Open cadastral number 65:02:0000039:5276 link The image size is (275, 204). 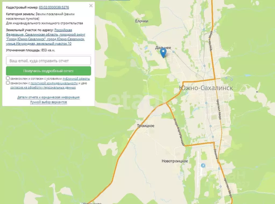click(54, 7)
